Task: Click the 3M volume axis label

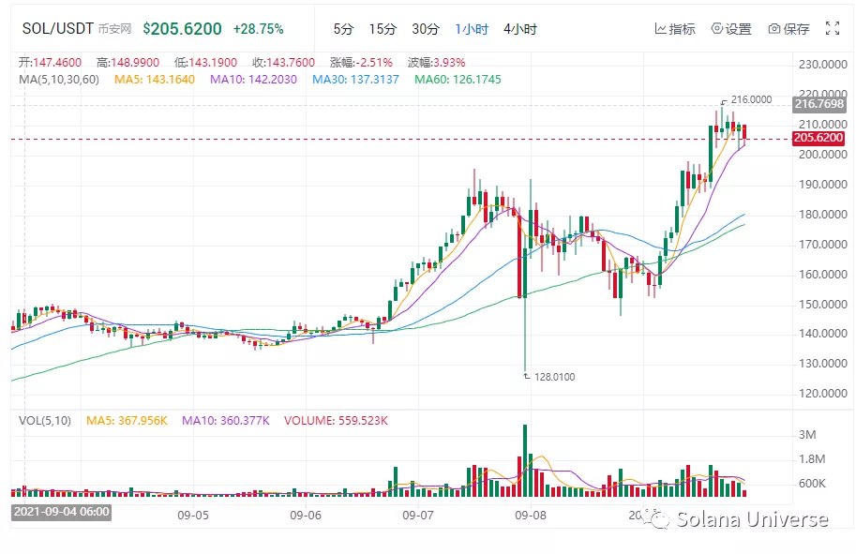Action: tap(807, 435)
